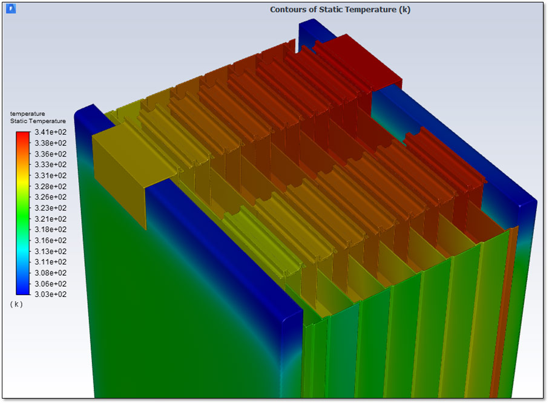Click the temperature label above the legend

tap(27, 112)
